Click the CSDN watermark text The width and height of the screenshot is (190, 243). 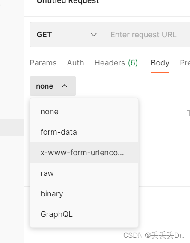tap(154, 235)
